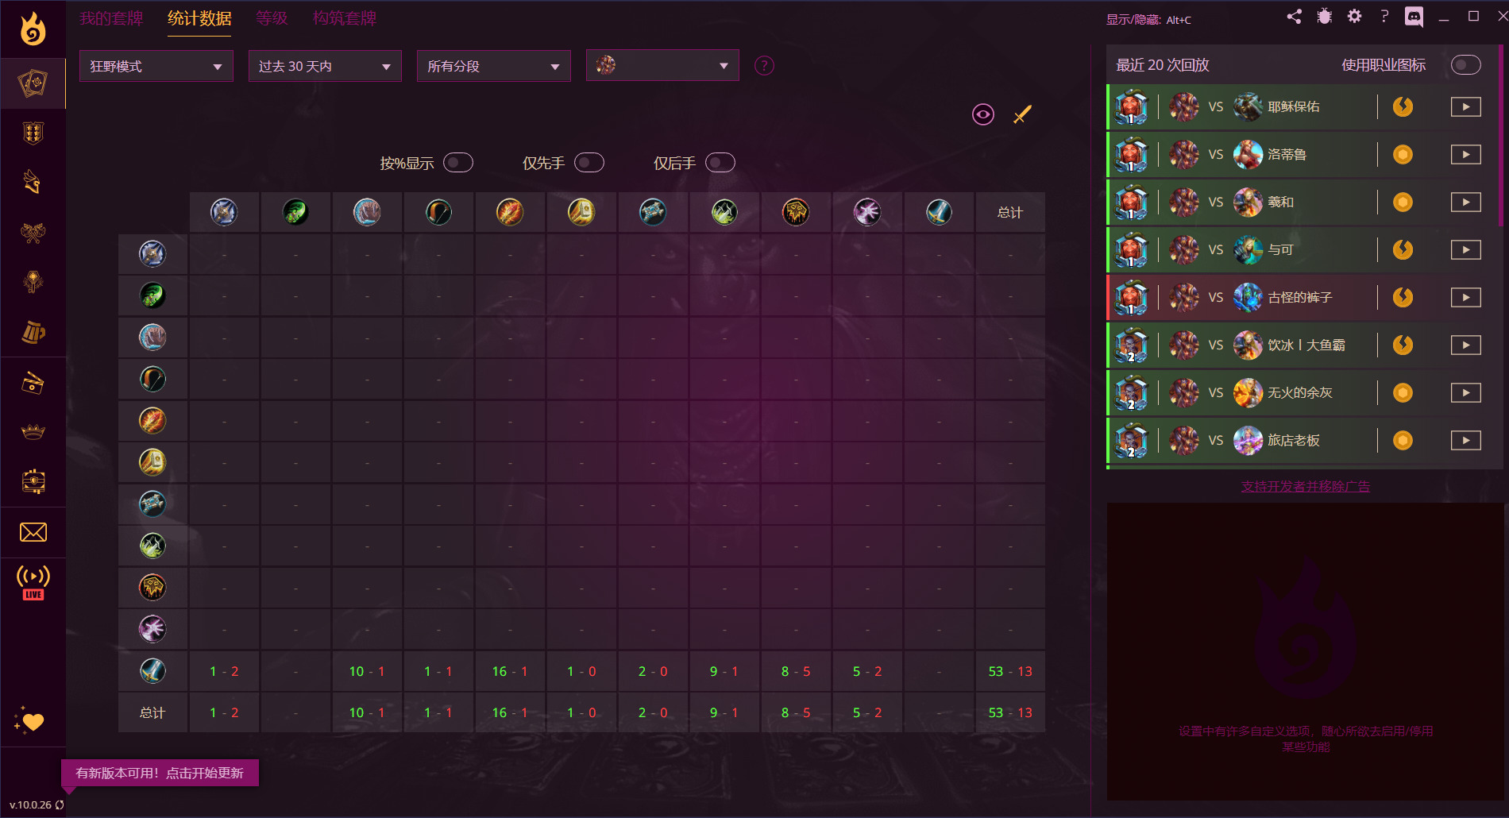The height and width of the screenshot is (818, 1509).
Task: Click play-first icon on 耶稣保佑 replay row
Action: (1403, 106)
